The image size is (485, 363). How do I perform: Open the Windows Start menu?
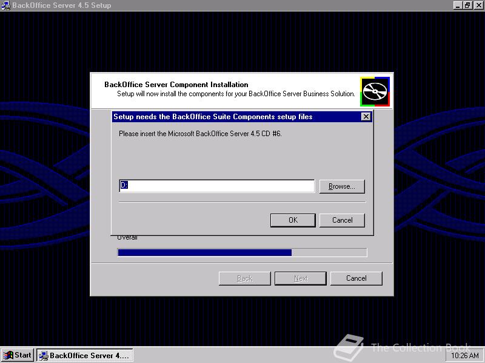point(17,355)
